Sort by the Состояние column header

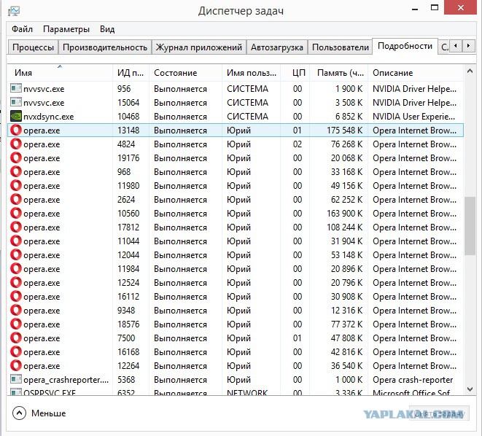(x=185, y=73)
